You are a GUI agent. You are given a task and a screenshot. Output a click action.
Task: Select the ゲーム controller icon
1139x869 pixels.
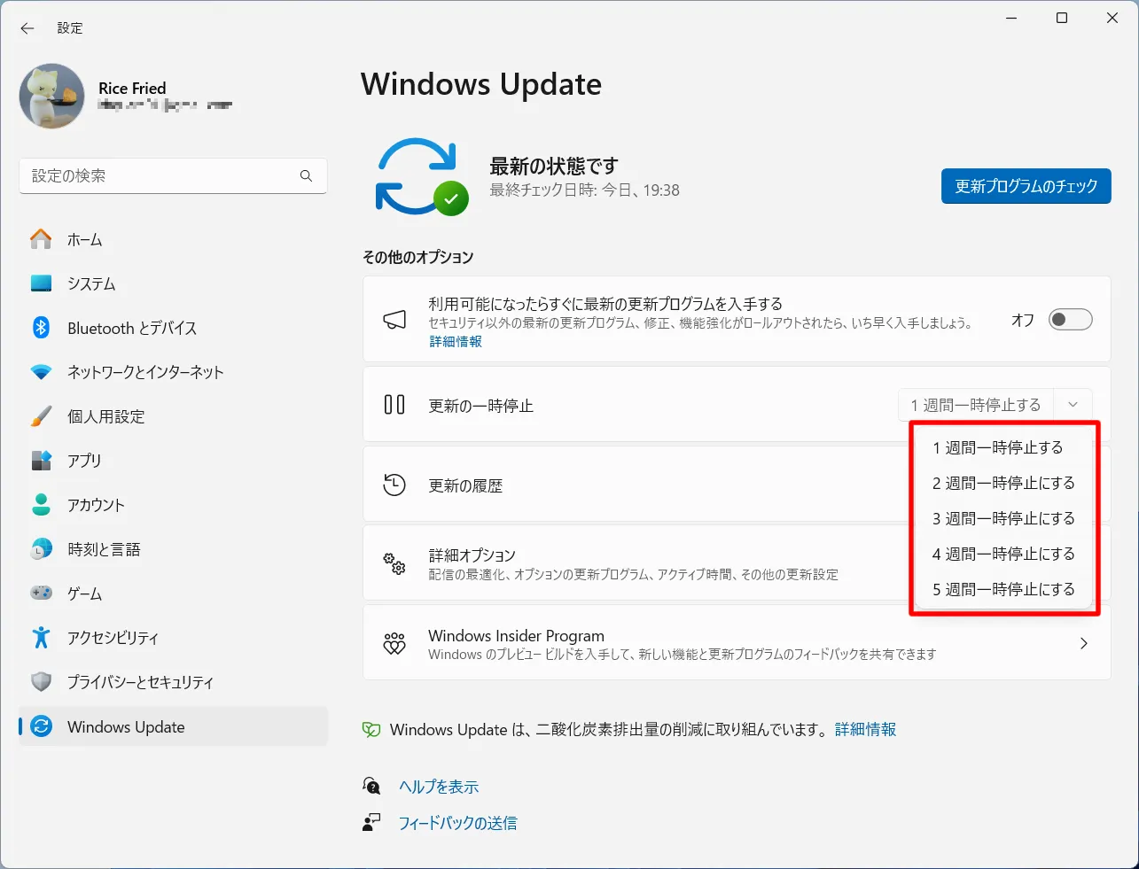click(x=41, y=594)
